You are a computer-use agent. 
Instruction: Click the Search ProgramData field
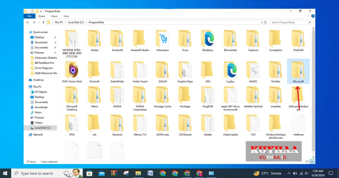pos(290,22)
